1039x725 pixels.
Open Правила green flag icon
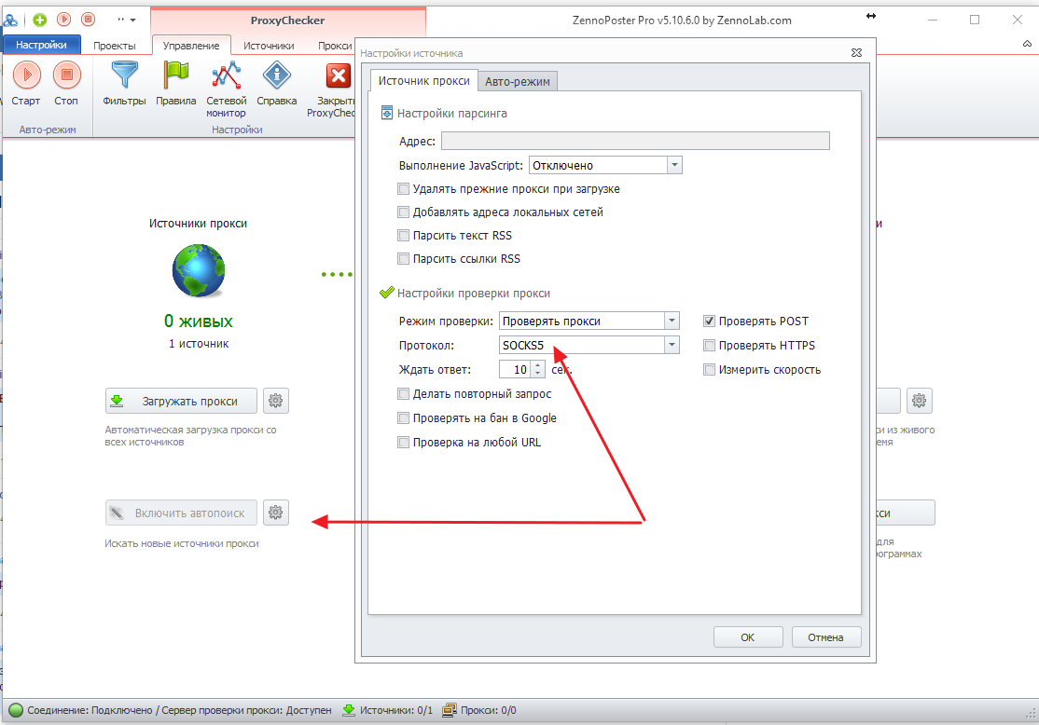[175, 75]
